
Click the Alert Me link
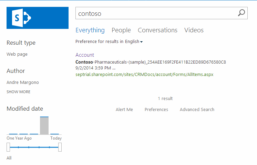[124, 110]
